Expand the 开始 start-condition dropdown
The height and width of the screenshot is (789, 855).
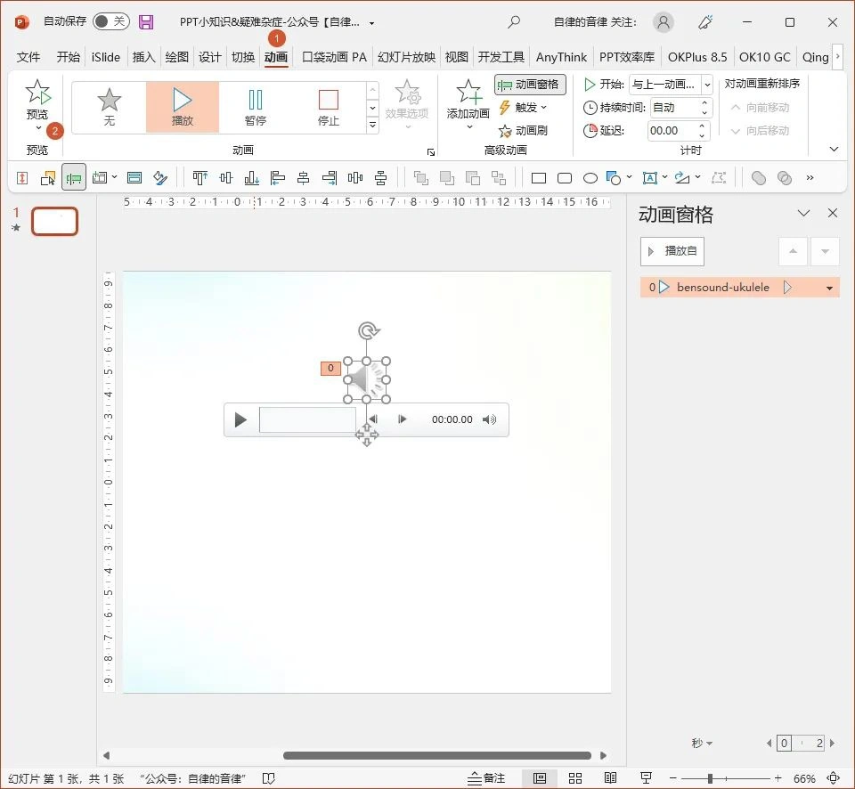(708, 85)
